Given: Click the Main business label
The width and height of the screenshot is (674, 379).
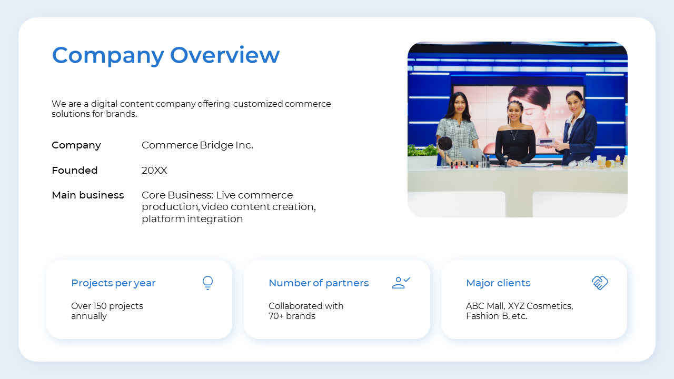Looking at the screenshot, I should click(x=88, y=195).
